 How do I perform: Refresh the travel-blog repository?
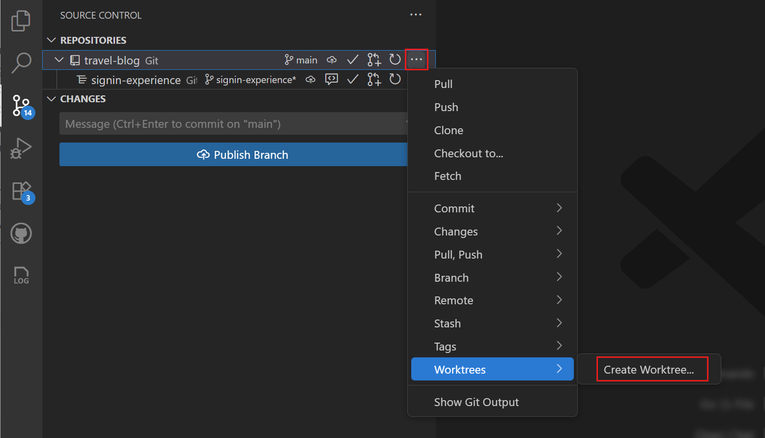tap(395, 59)
